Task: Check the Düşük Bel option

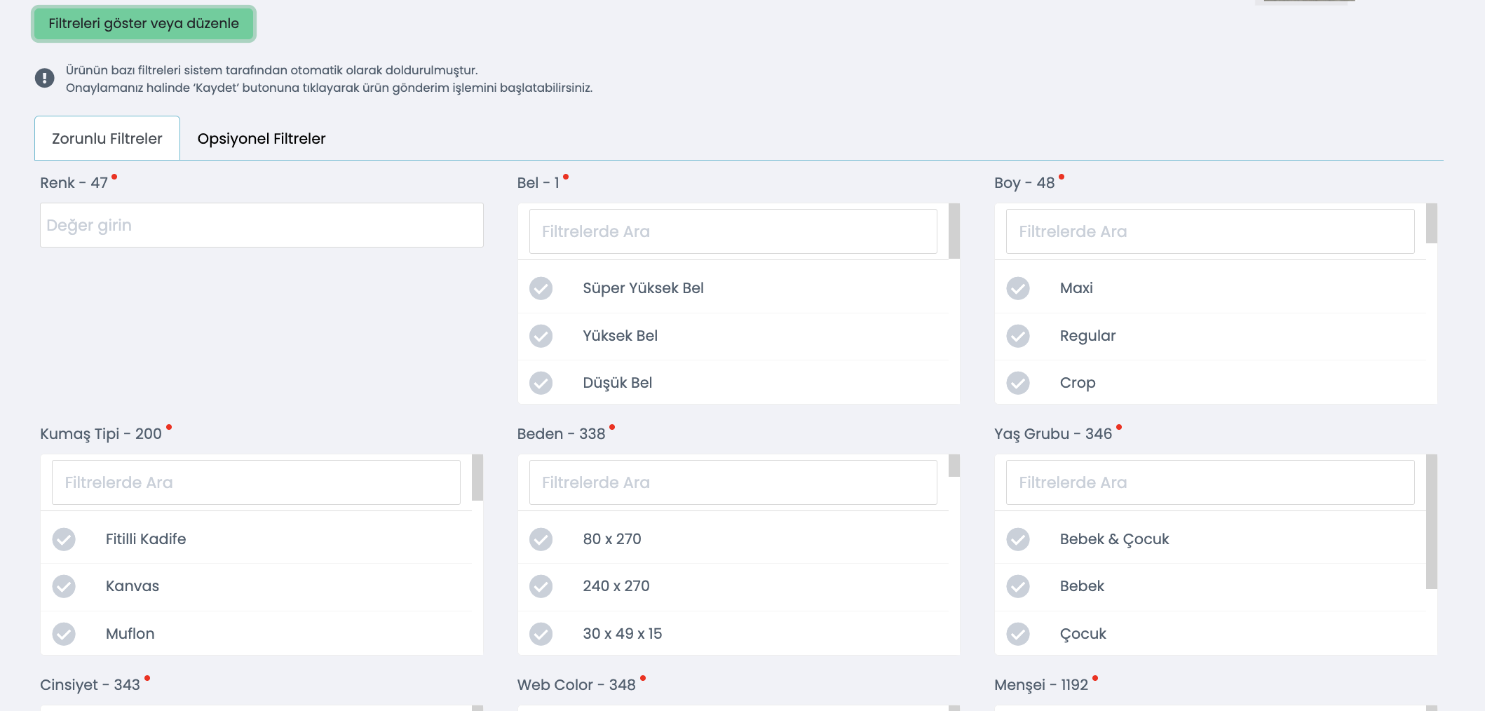Action: (541, 383)
